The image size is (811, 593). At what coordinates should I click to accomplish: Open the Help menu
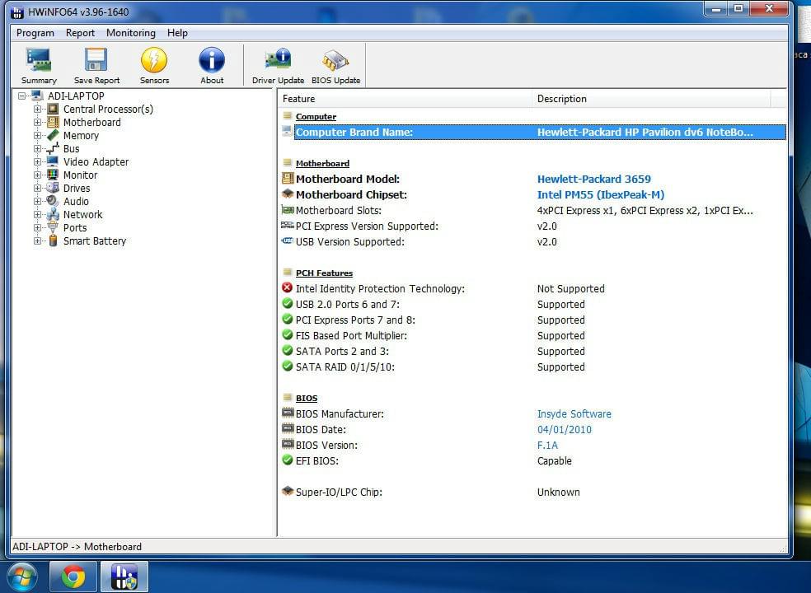tap(177, 33)
